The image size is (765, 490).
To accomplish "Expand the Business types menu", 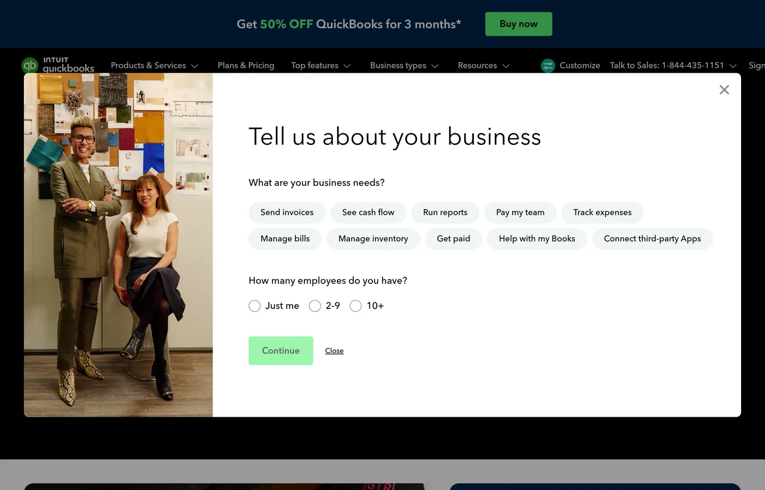I will point(404,65).
